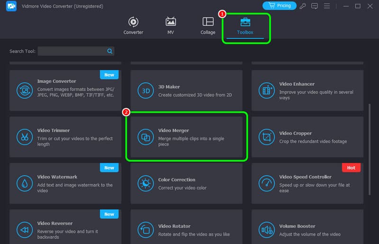The height and width of the screenshot is (244, 379).
Task: Click the Video Reverser rewind icon
Action: 24,230
